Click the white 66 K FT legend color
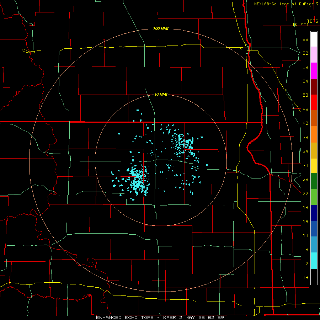 pyautogui.click(x=314, y=39)
